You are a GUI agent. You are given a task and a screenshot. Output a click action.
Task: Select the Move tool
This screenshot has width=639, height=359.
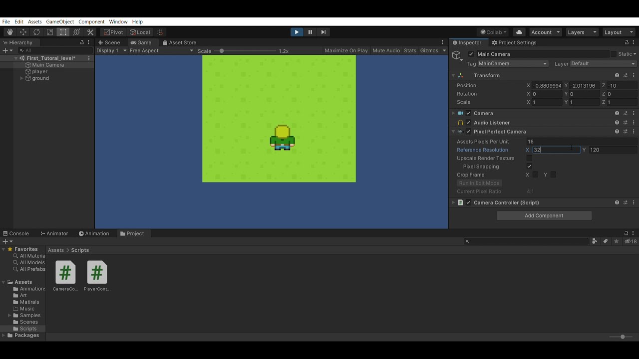tap(23, 32)
